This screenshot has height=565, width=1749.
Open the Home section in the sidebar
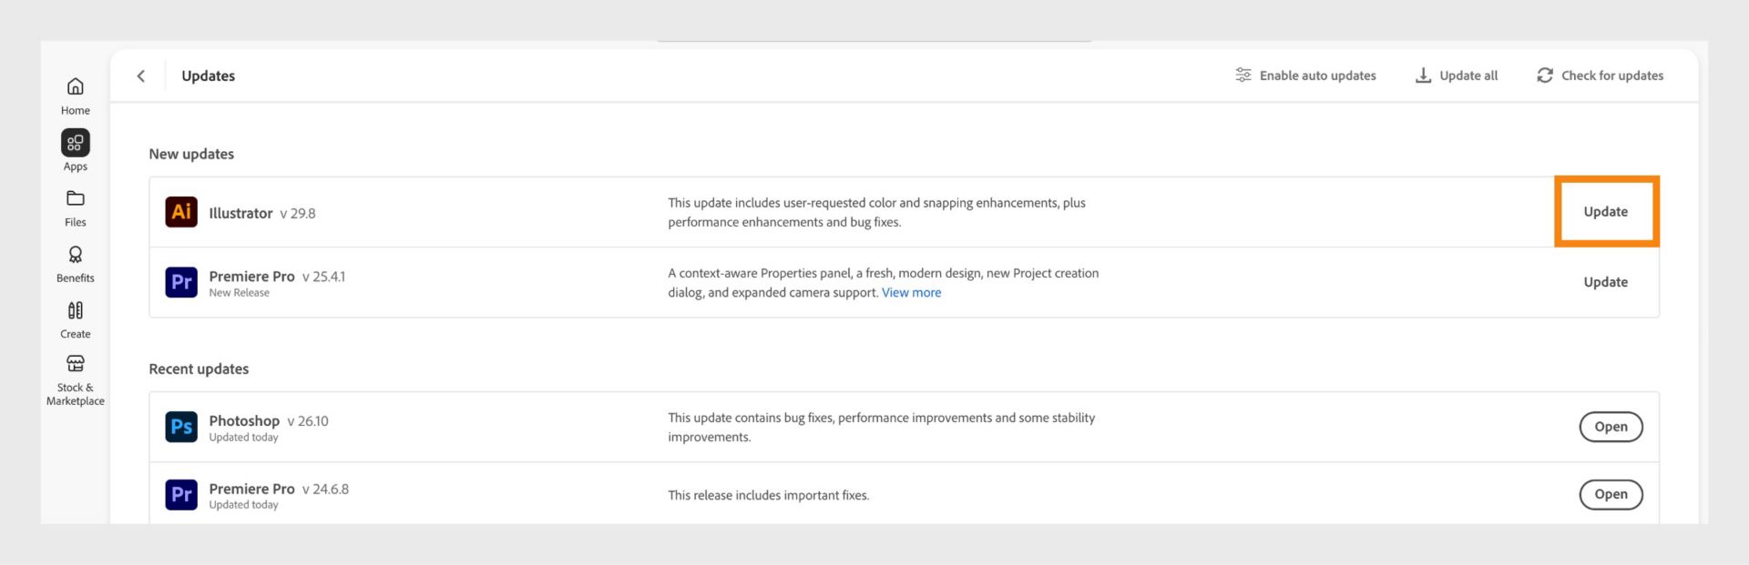coord(75,92)
